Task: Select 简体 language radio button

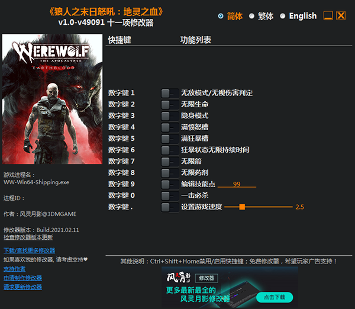Action: [x=221, y=16]
